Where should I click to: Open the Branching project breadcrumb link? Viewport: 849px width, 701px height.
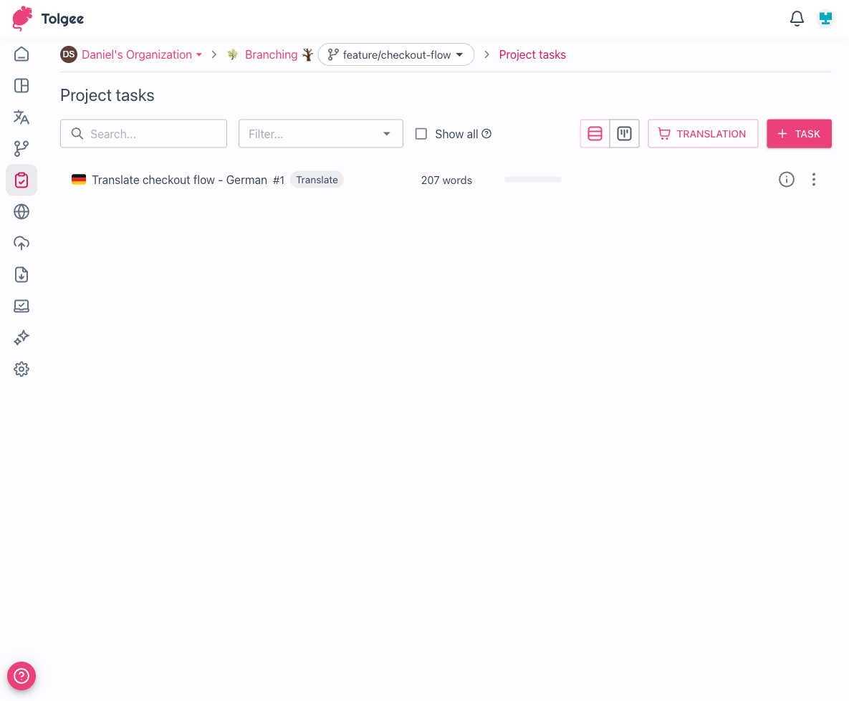point(272,54)
